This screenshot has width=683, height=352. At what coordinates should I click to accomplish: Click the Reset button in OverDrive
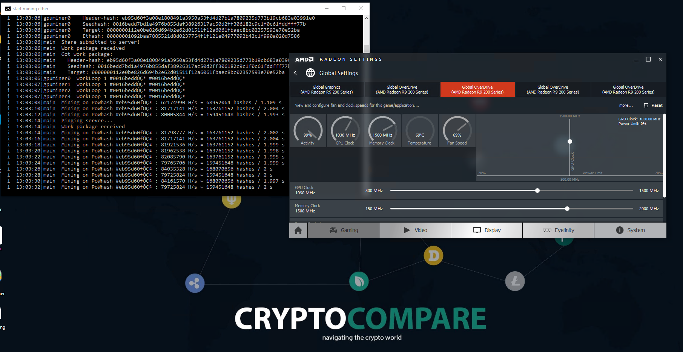pyautogui.click(x=653, y=105)
